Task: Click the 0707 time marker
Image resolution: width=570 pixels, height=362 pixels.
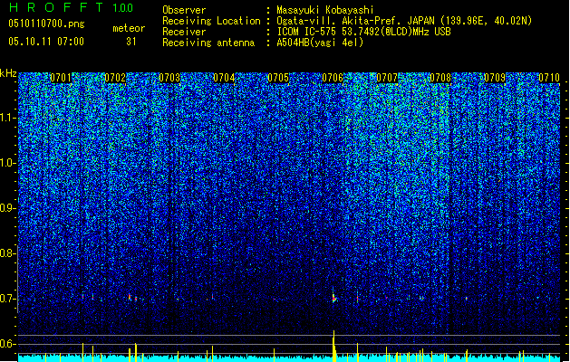Action: [x=387, y=78]
